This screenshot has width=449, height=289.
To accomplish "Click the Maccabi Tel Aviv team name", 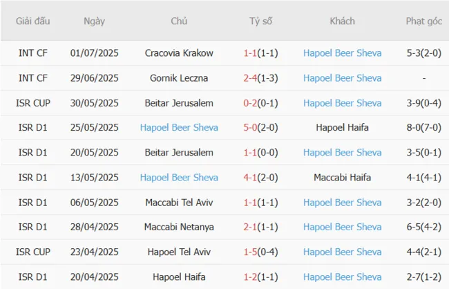I will point(179,203).
